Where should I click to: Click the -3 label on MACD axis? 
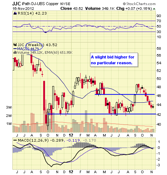[x=159, y=165]
